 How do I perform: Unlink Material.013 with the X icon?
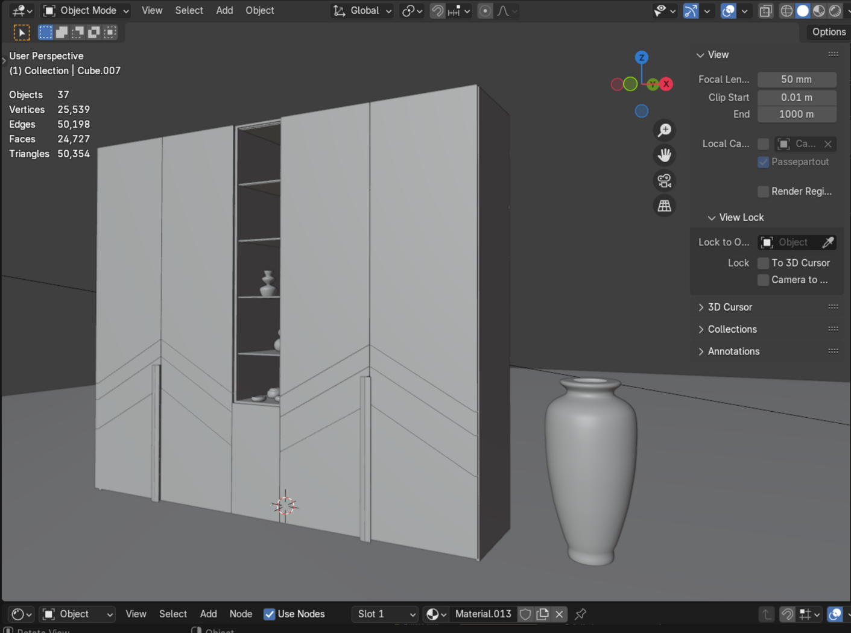point(560,614)
